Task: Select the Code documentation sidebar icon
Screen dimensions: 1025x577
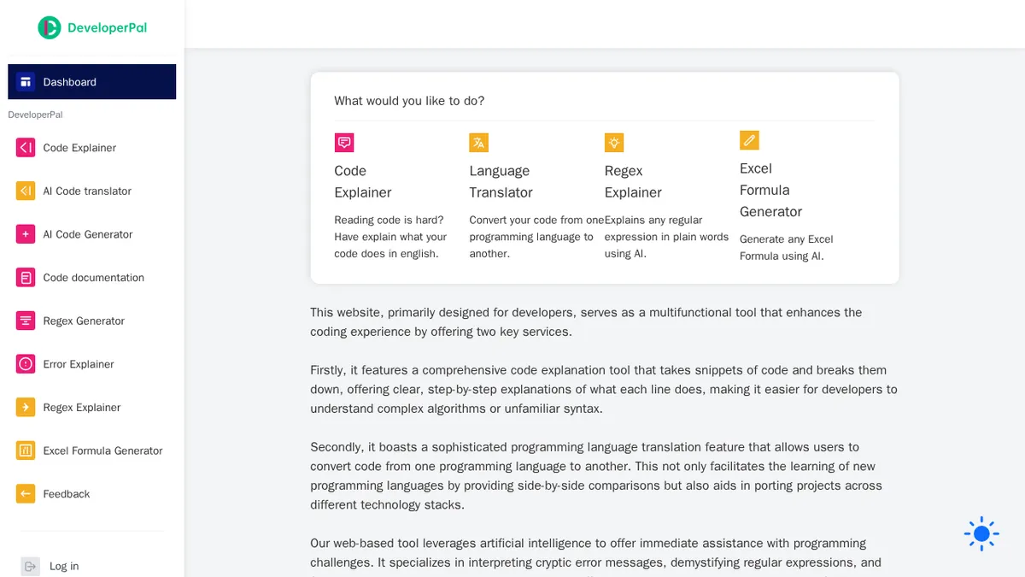Action: (x=25, y=277)
